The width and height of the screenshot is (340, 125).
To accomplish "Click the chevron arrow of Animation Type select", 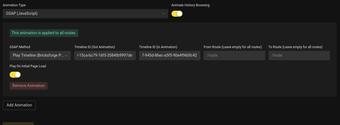I will (x=164, y=14).
